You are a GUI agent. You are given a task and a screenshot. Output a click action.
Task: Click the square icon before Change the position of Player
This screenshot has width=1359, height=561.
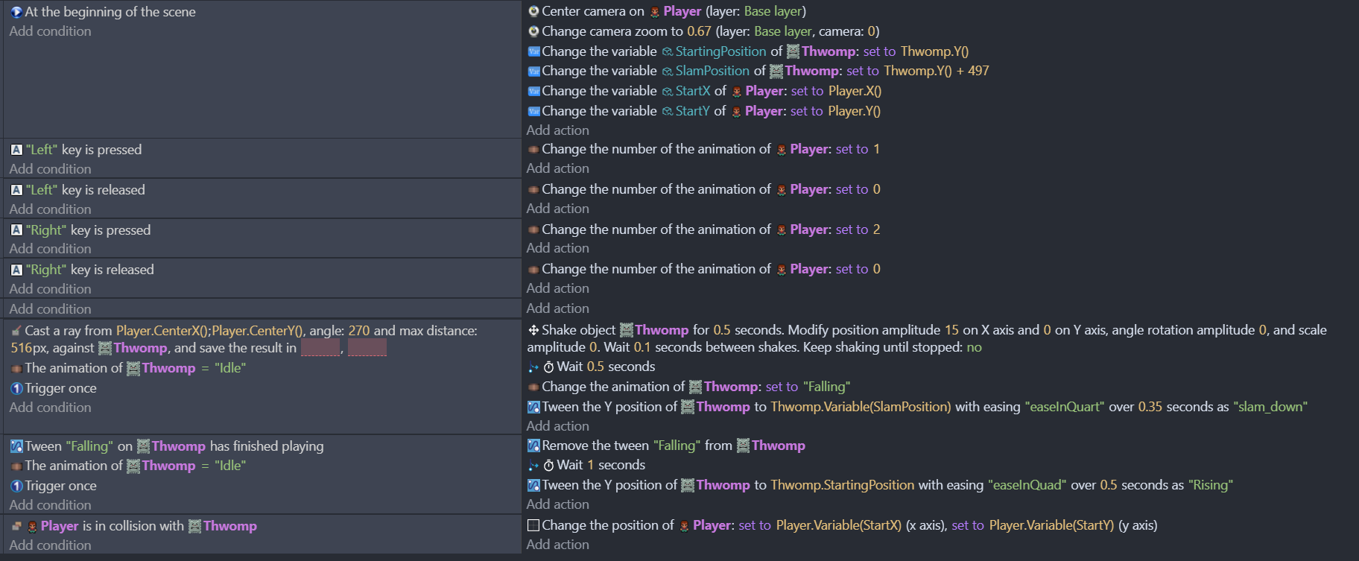tap(533, 525)
